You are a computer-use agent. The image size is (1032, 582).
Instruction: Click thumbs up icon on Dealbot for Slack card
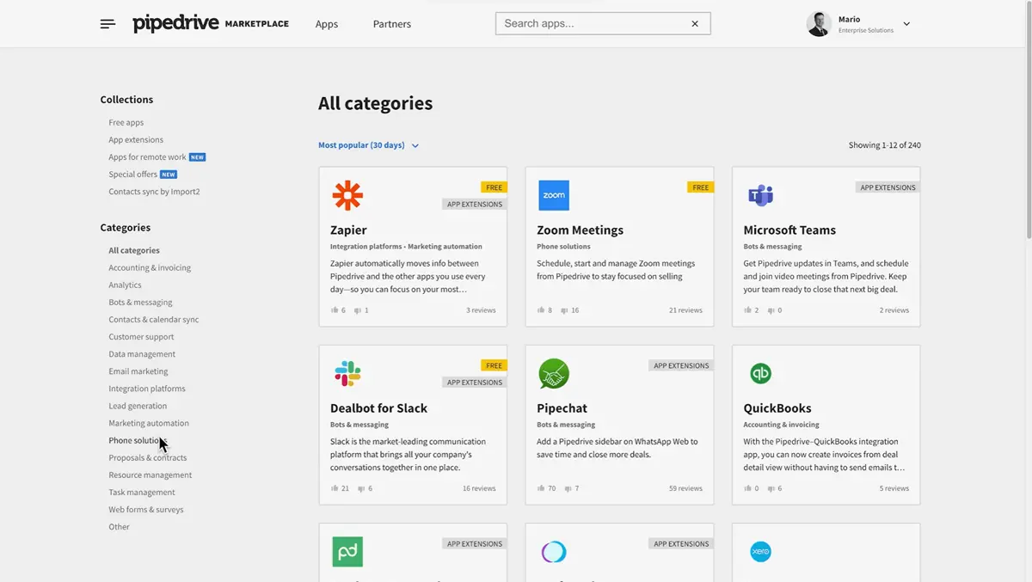pos(335,488)
